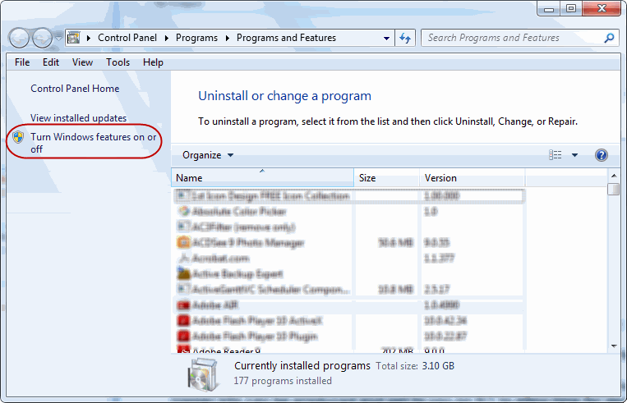Click the ACDSee 9 Photo Manager icon

click(x=184, y=243)
